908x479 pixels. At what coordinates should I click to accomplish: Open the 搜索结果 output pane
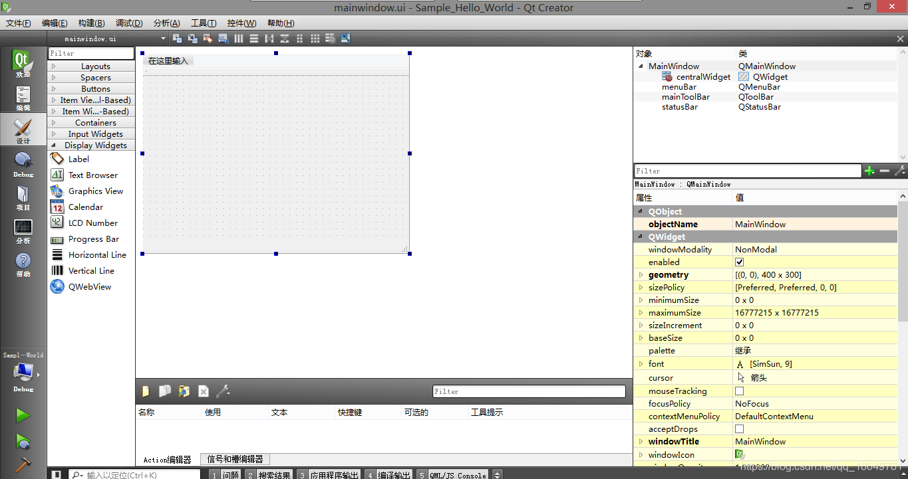tap(268, 474)
